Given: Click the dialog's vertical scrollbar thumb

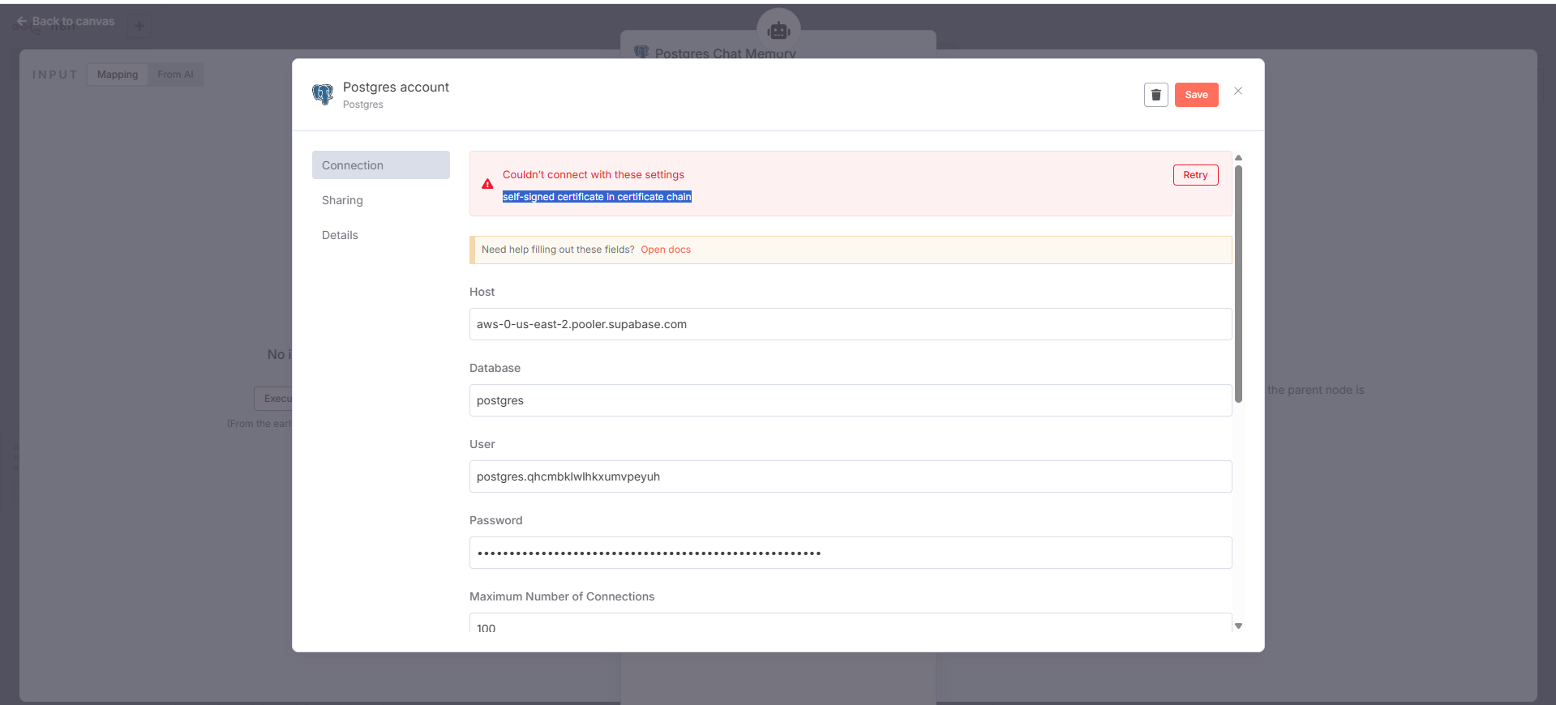Looking at the screenshot, I should click(1238, 284).
